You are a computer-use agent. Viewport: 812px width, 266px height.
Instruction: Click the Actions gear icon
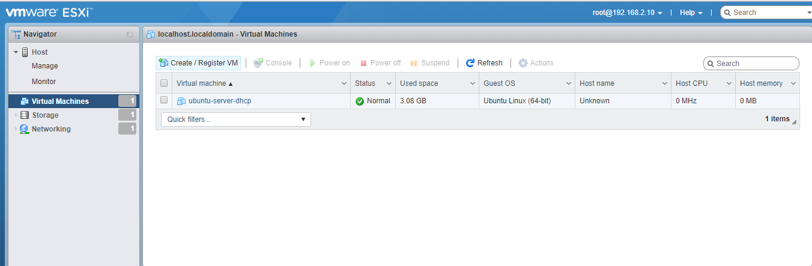point(523,63)
